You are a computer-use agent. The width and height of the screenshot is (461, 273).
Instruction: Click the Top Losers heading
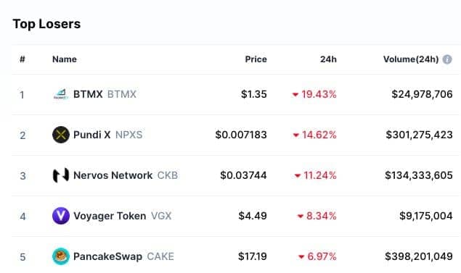click(46, 24)
